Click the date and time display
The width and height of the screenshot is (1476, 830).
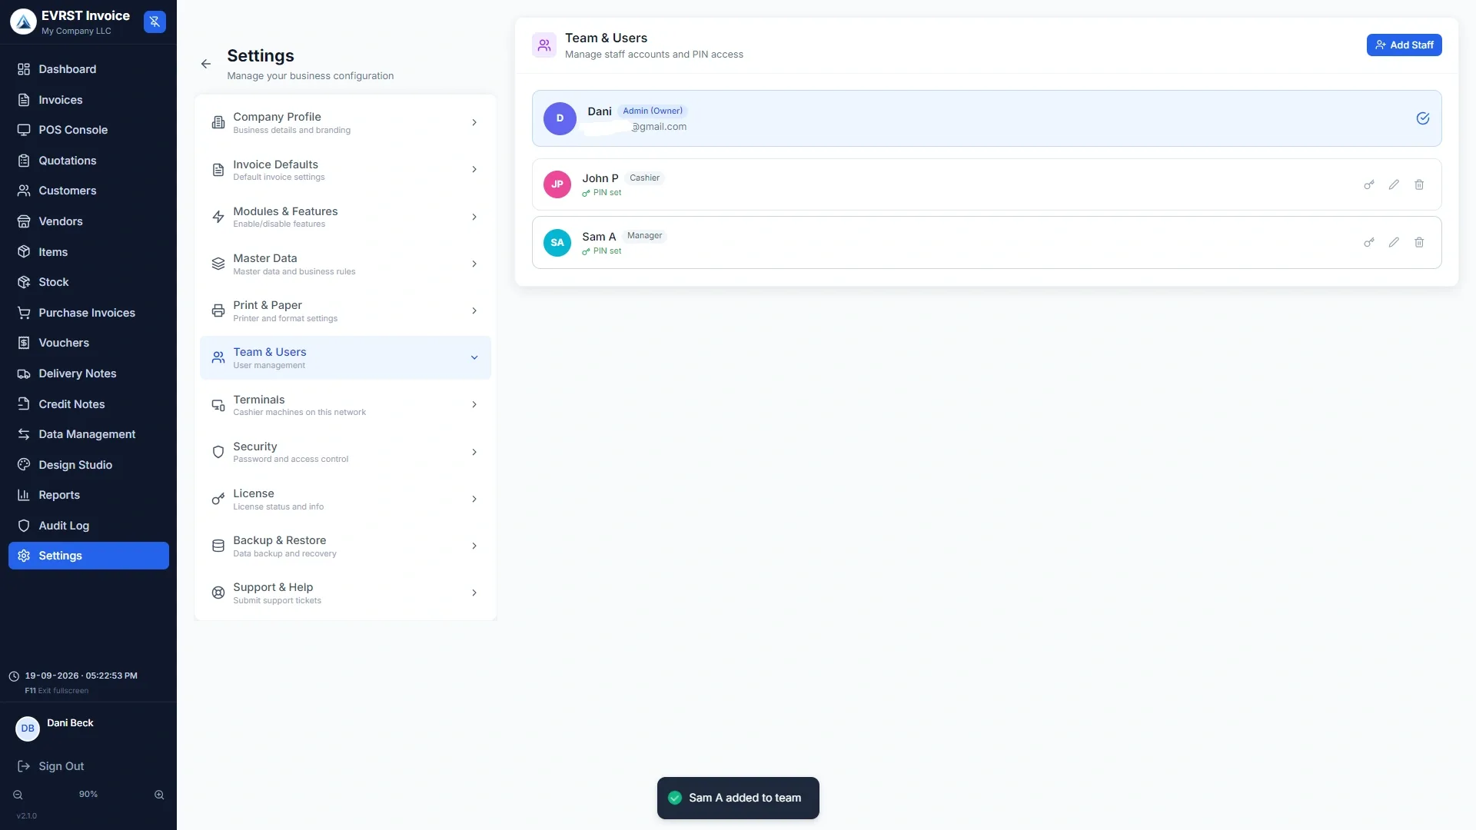[81, 676]
